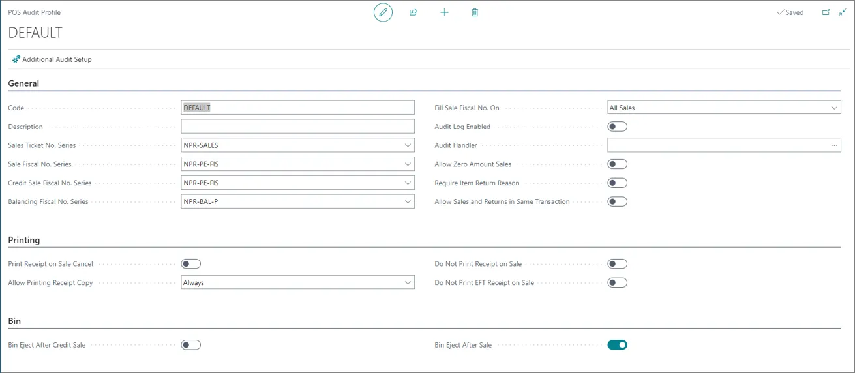Click the empty Description field
The image size is (855, 373).
pos(297,127)
